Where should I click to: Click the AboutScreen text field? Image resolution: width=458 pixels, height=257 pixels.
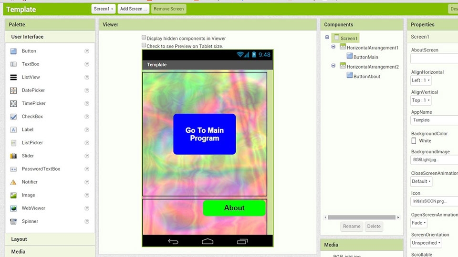pyautogui.click(x=434, y=59)
